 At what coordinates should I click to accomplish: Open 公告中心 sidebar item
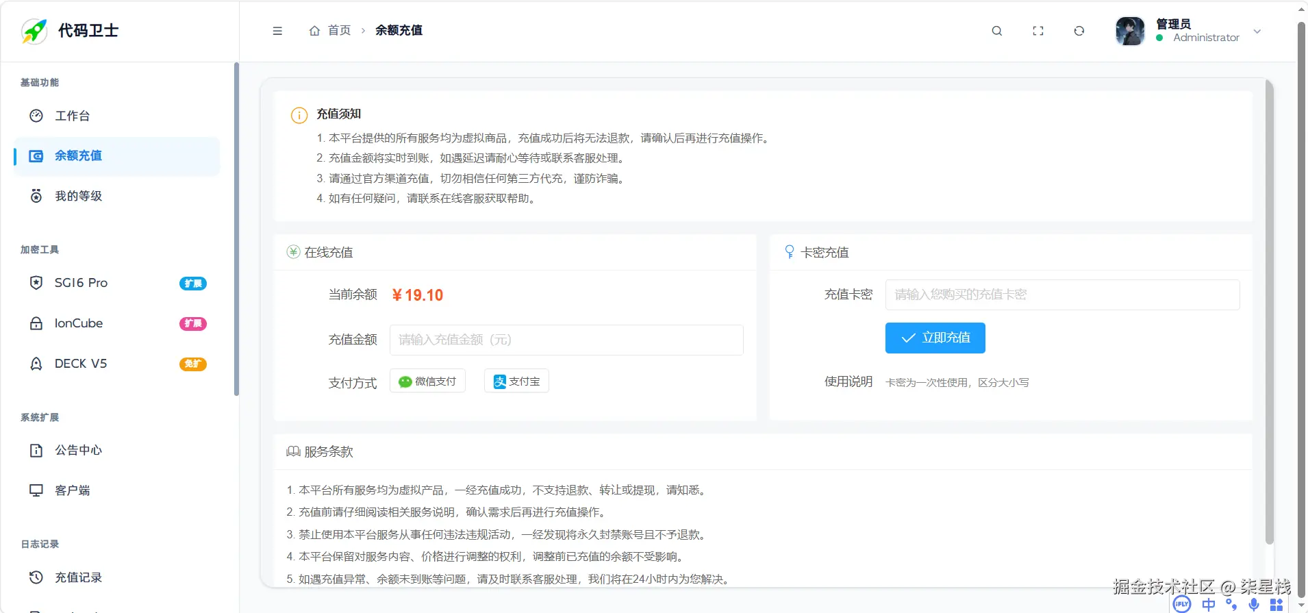click(117, 450)
